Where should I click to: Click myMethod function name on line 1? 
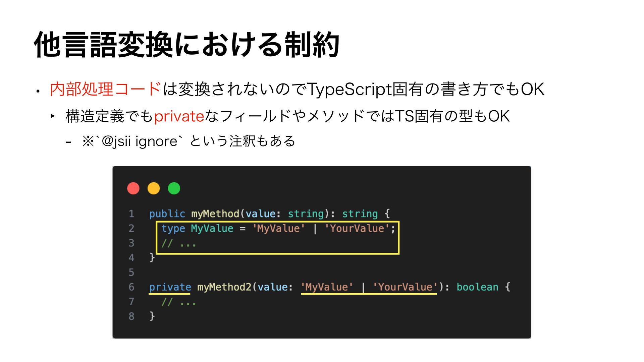pos(215,214)
